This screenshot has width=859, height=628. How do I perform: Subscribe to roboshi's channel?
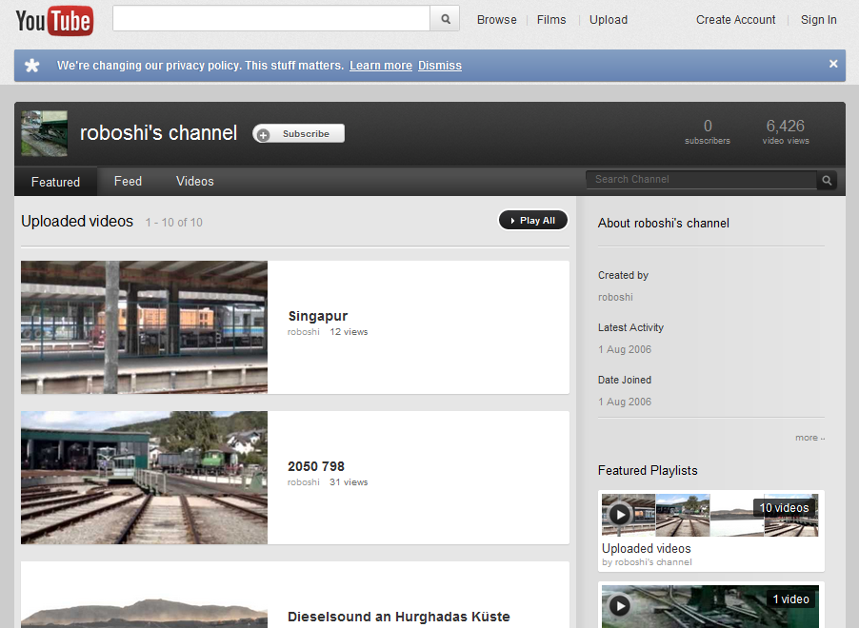tap(299, 133)
